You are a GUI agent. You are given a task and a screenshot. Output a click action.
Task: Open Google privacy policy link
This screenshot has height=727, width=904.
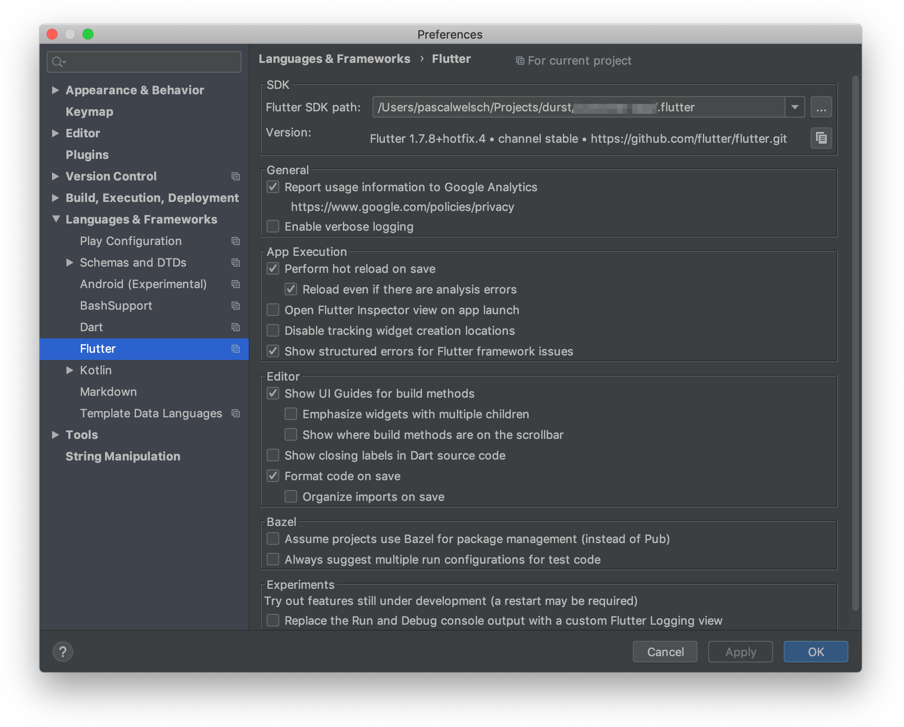[402, 207]
